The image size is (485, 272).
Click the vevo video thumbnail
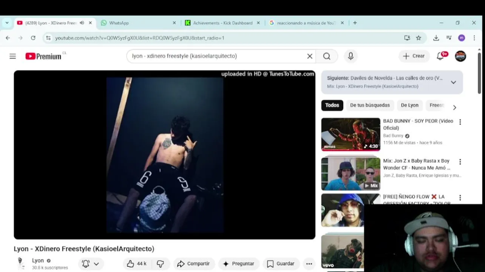343,252
